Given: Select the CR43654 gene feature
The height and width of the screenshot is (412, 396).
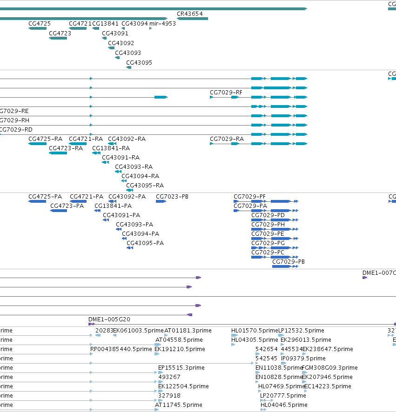Looking at the screenshot, I should (x=192, y=19).
